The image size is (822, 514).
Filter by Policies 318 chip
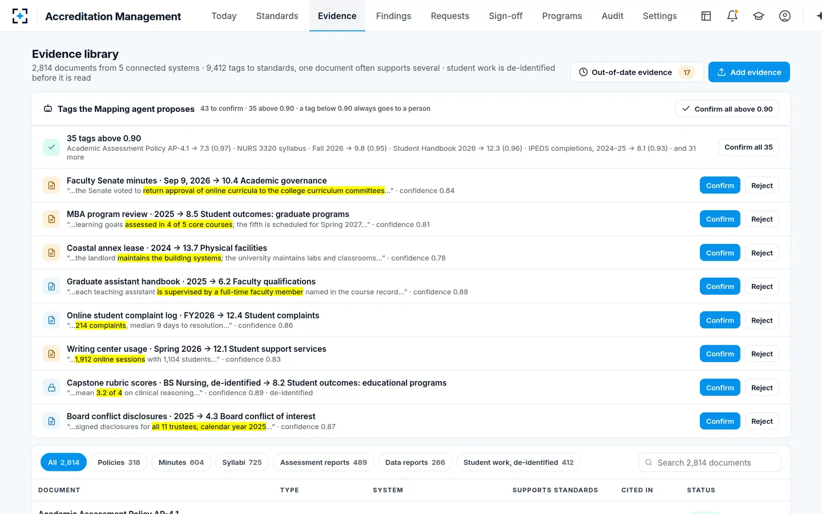click(119, 462)
